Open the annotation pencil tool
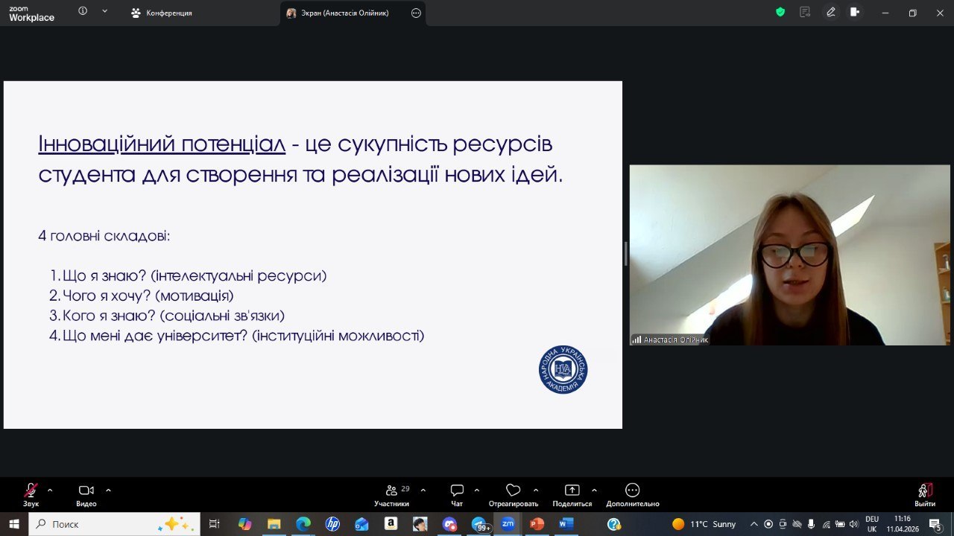The image size is (954, 536). point(831,12)
